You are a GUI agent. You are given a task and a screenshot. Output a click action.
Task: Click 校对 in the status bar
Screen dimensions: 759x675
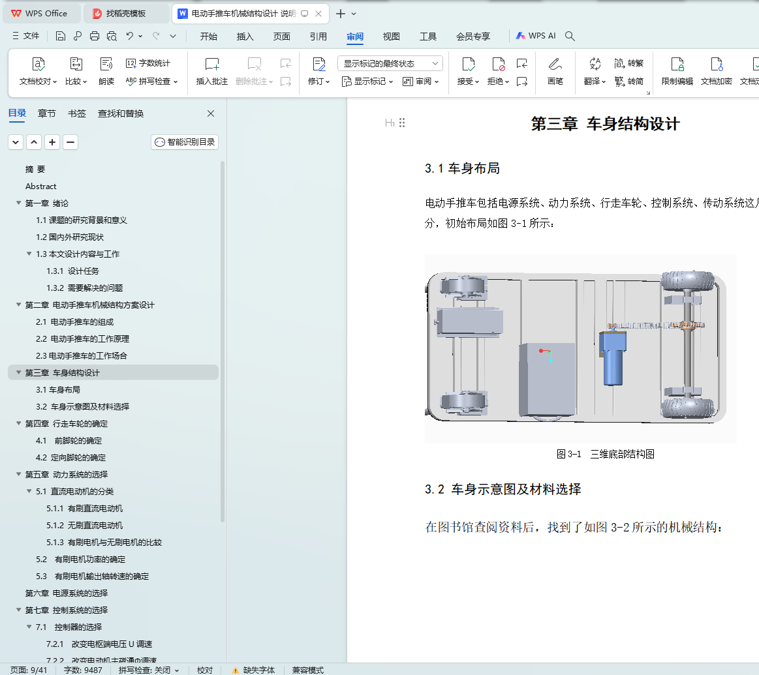click(205, 670)
